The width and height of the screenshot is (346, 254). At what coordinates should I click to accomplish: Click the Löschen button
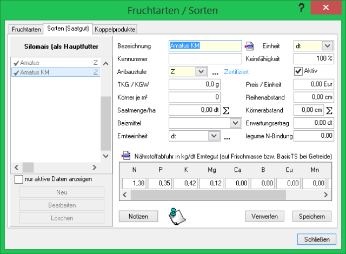62,218
